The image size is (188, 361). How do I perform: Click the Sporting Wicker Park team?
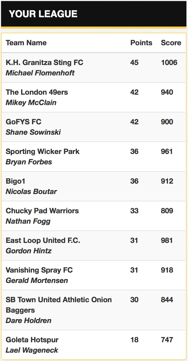43,152
